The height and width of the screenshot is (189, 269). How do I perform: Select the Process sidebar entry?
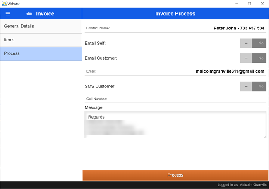(x=41, y=54)
